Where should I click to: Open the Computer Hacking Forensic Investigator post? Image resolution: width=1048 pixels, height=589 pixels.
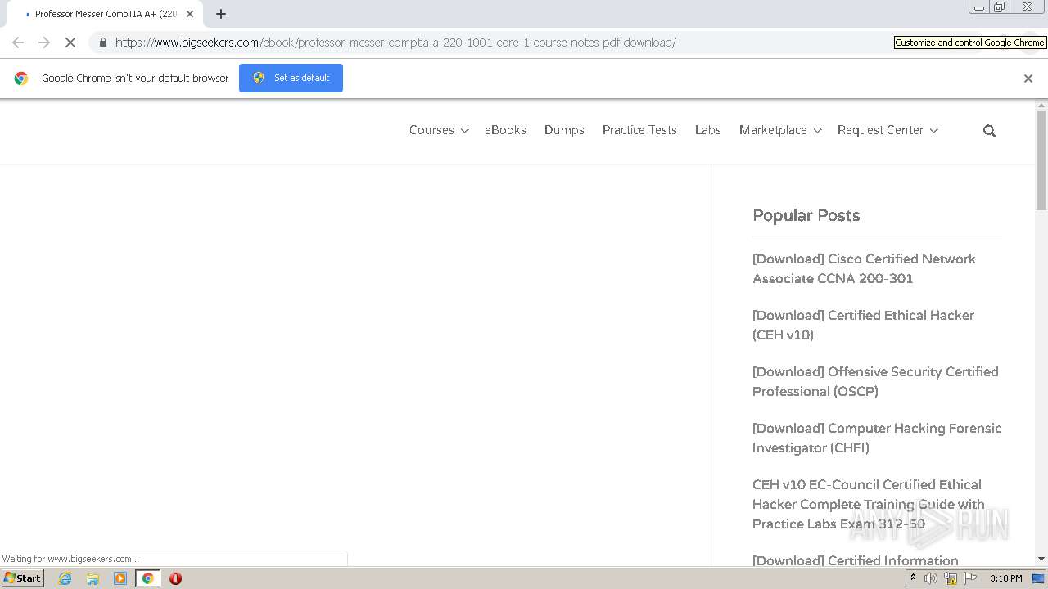pos(877,438)
